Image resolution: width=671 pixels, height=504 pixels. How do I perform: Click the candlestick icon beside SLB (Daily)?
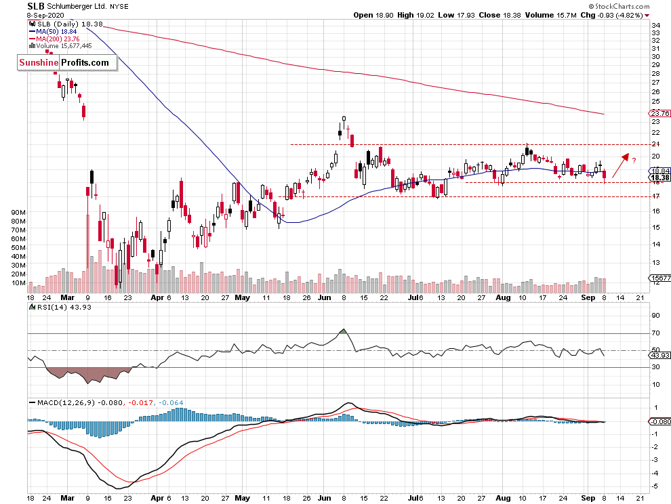(32, 24)
